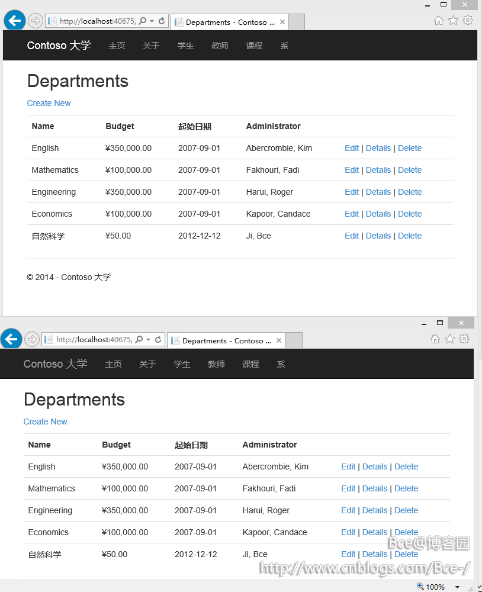Viewport: 482px width, 592px height.
Task: Open 关于 menu in top window navbar
Action: pos(151,46)
